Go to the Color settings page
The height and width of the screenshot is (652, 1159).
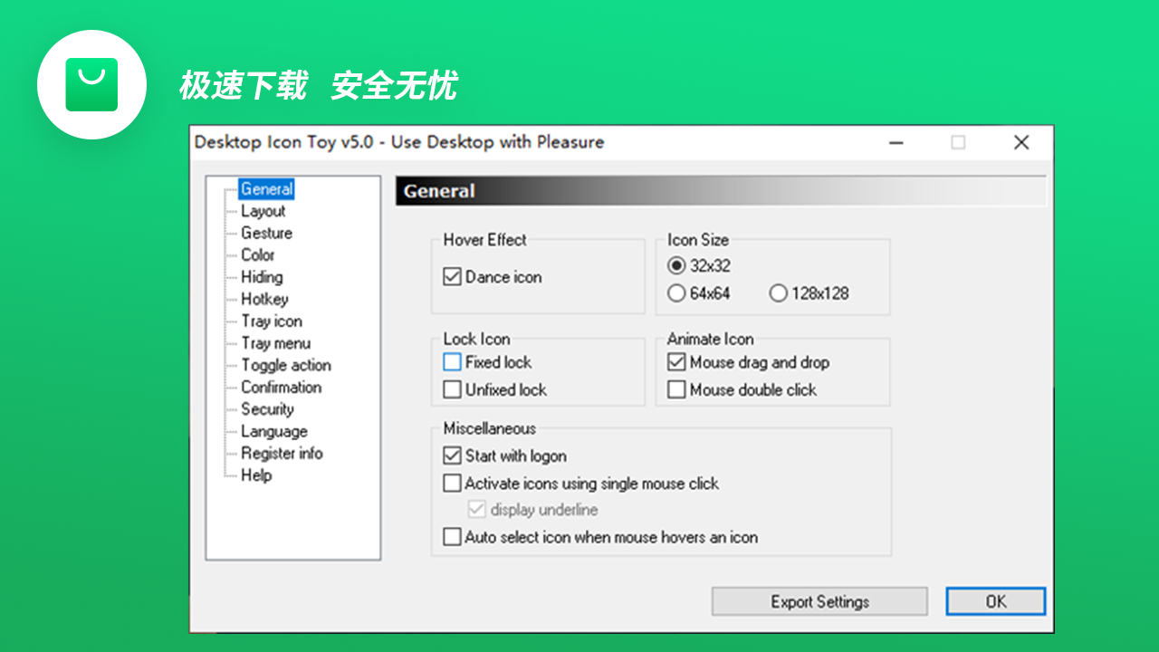pyautogui.click(x=257, y=255)
